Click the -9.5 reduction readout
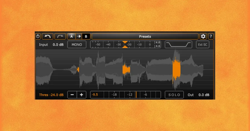The width and height of the screenshot is (250, 131). (95, 94)
